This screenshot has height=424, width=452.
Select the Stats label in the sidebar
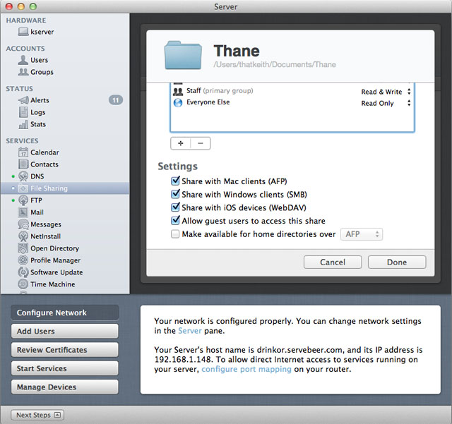(38, 124)
